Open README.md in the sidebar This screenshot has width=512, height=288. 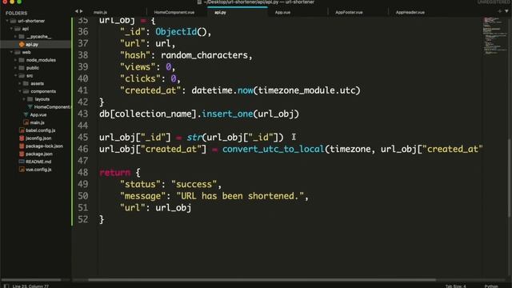coord(38,162)
